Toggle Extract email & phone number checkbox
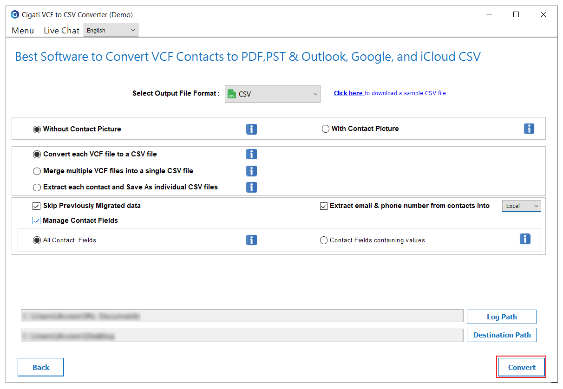The width and height of the screenshot is (563, 389). 324,206
